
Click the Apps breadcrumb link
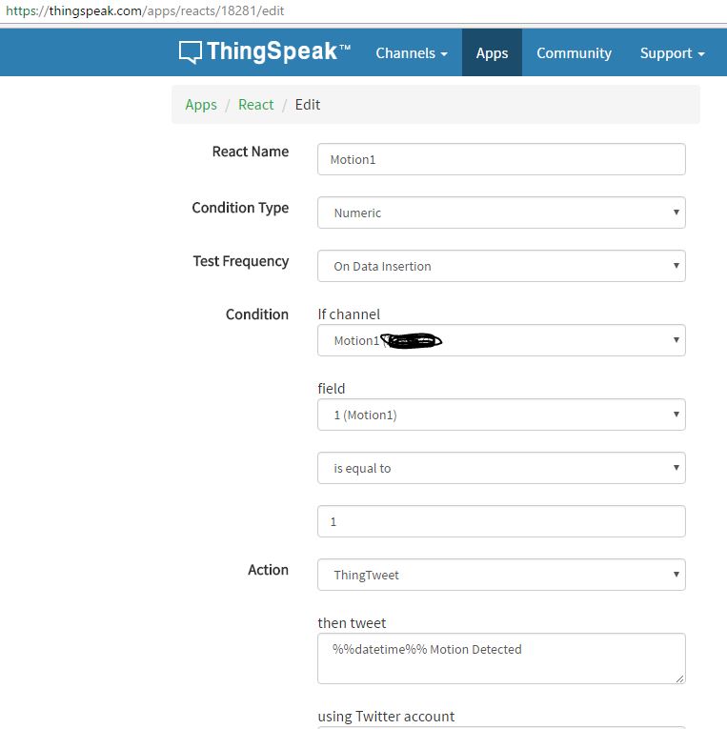pyautogui.click(x=201, y=105)
